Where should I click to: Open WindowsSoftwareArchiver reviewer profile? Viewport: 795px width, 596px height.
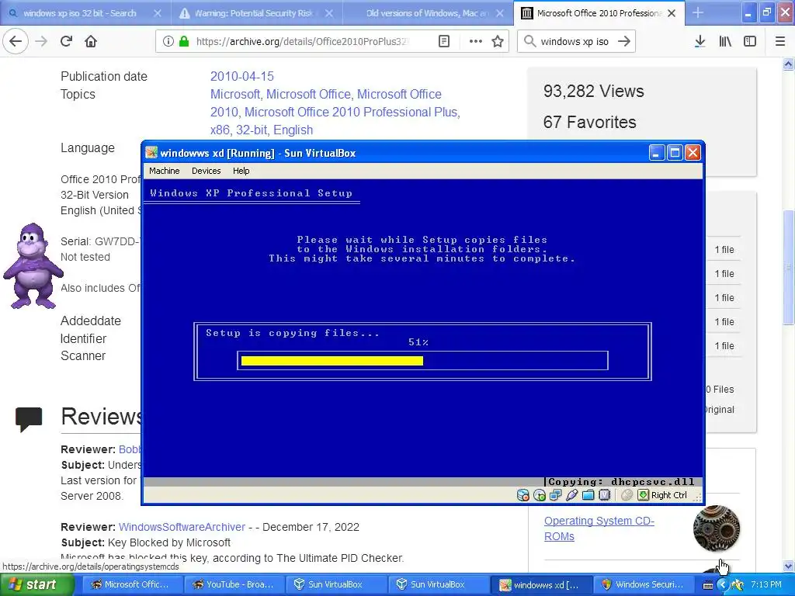(x=182, y=527)
